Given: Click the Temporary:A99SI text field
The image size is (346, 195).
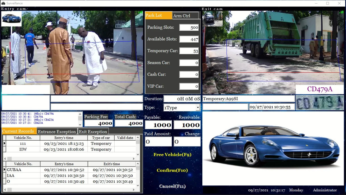Looking at the screenshot, I should 249,99.
